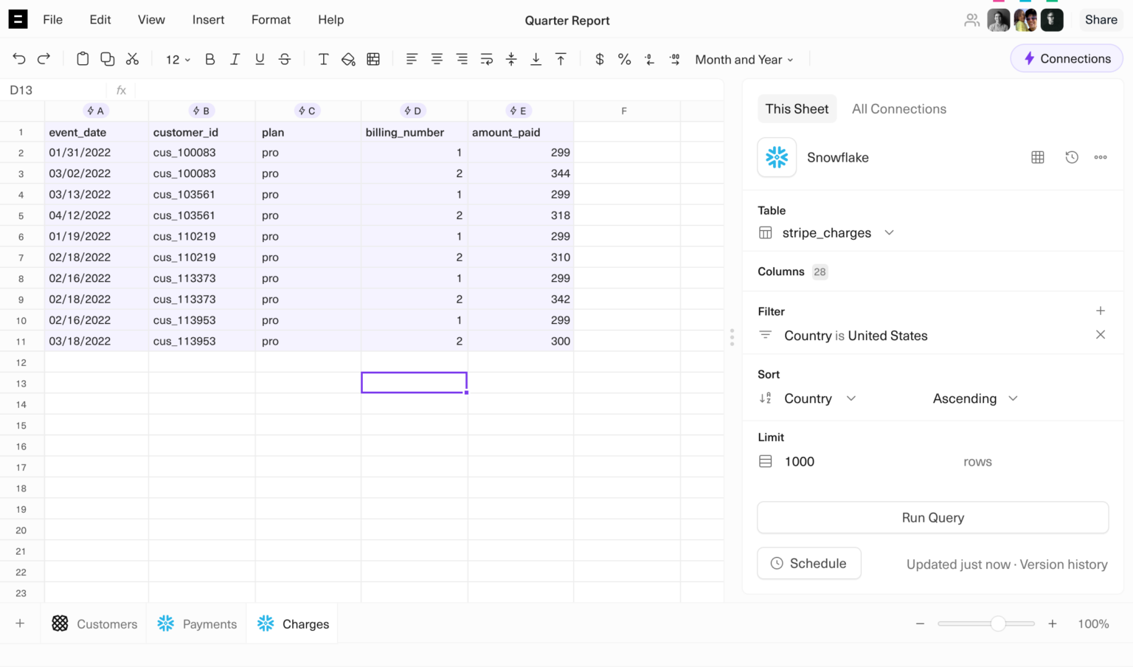Switch to the Payments tab
The width and height of the screenshot is (1133, 667).
196,623
